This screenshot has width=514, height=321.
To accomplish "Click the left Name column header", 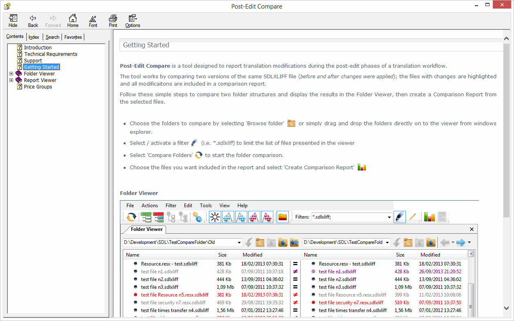I will click(169, 255).
